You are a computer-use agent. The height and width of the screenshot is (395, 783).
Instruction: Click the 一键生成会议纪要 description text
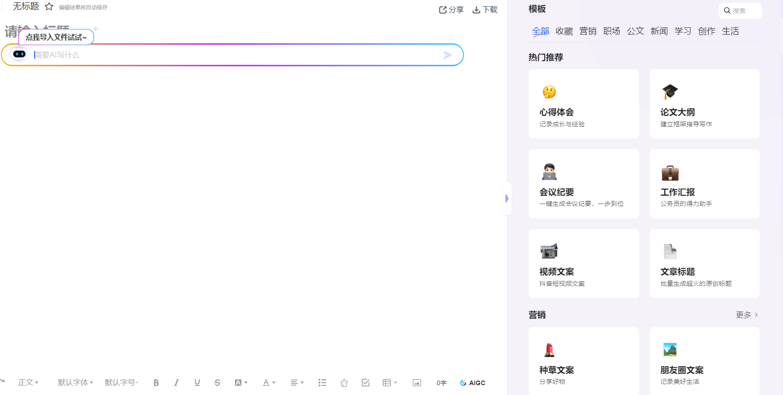(x=581, y=204)
